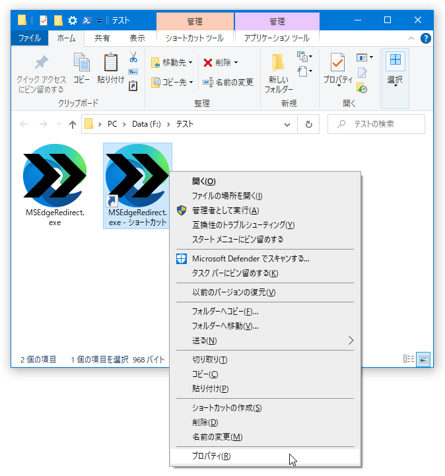This screenshot has height=476, width=445.
Task: Click the Paste shortcut icon
Action: [x=133, y=86]
